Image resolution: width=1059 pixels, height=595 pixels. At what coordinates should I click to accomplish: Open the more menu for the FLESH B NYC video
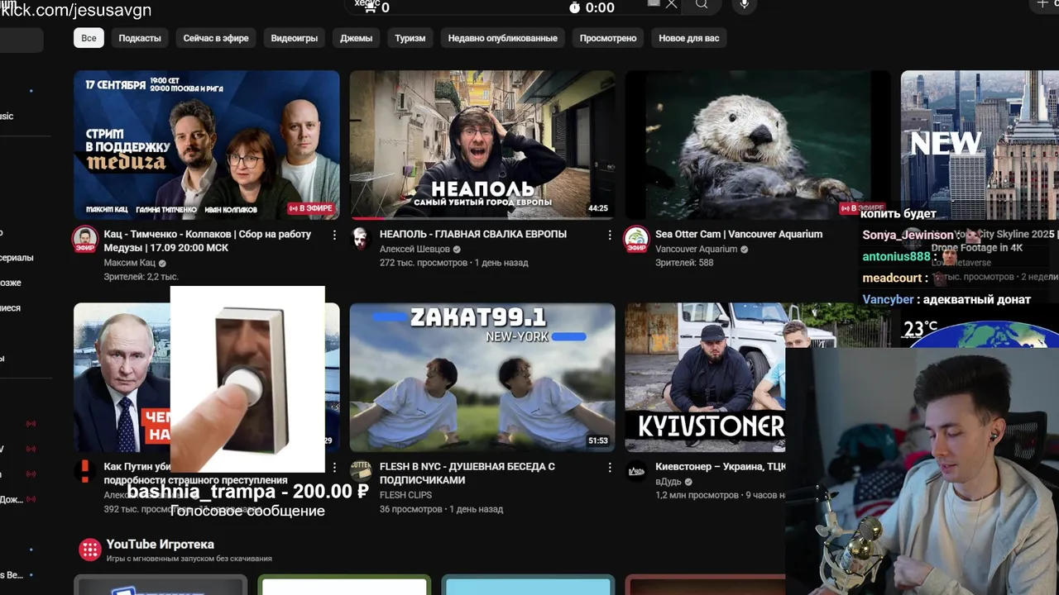pos(610,468)
